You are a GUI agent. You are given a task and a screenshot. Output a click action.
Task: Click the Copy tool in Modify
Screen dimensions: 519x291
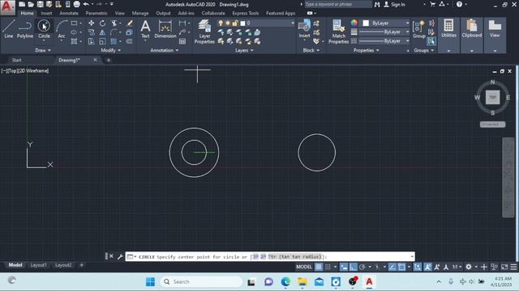tap(91, 32)
